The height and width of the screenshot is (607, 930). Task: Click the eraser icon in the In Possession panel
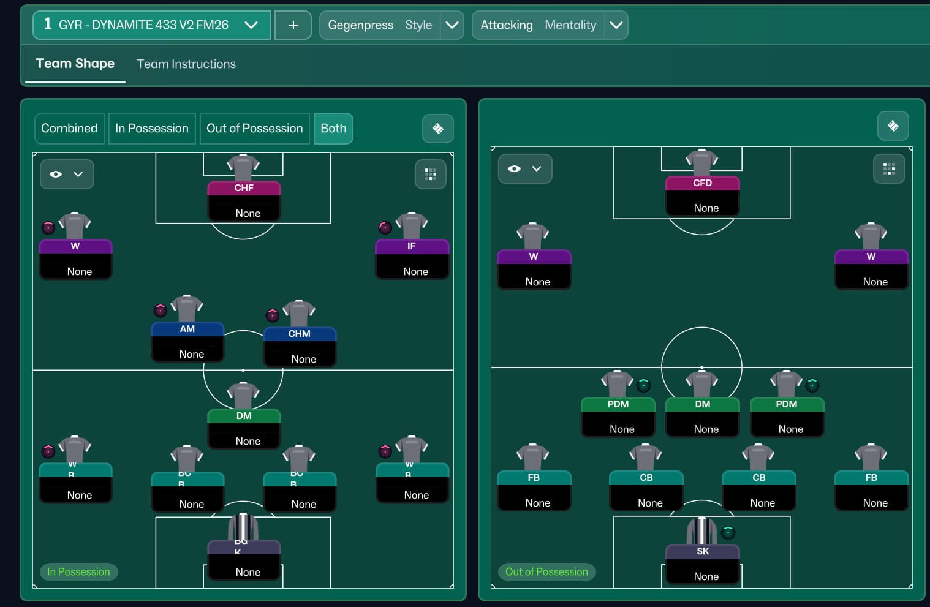click(x=438, y=129)
